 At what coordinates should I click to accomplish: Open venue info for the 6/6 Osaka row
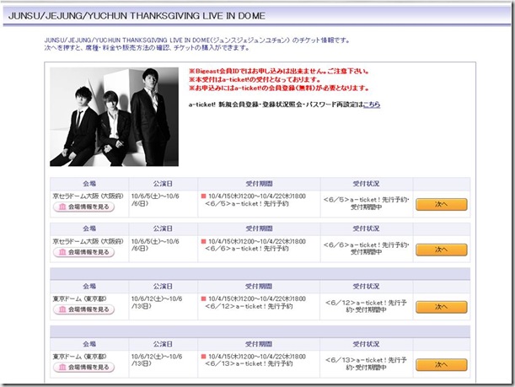click(83, 252)
